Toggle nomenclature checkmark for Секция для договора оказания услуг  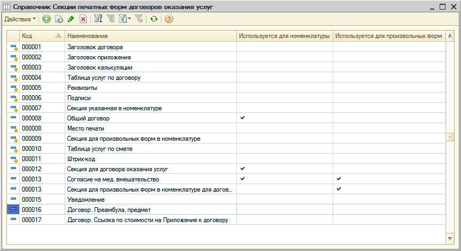point(243,169)
